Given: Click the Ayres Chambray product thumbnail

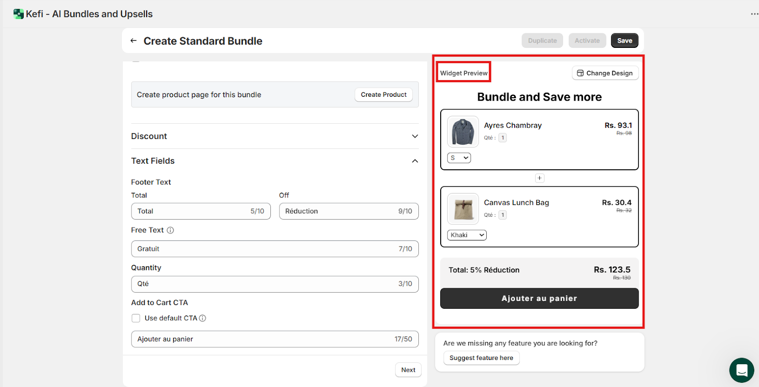Looking at the screenshot, I should pos(463,131).
